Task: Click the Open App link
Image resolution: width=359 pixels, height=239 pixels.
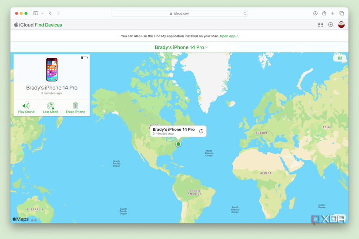Action: (x=229, y=36)
